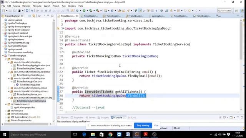Click the Debug bug toolbar icon
Screen dimensions: 246x138
[x=77, y=11]
